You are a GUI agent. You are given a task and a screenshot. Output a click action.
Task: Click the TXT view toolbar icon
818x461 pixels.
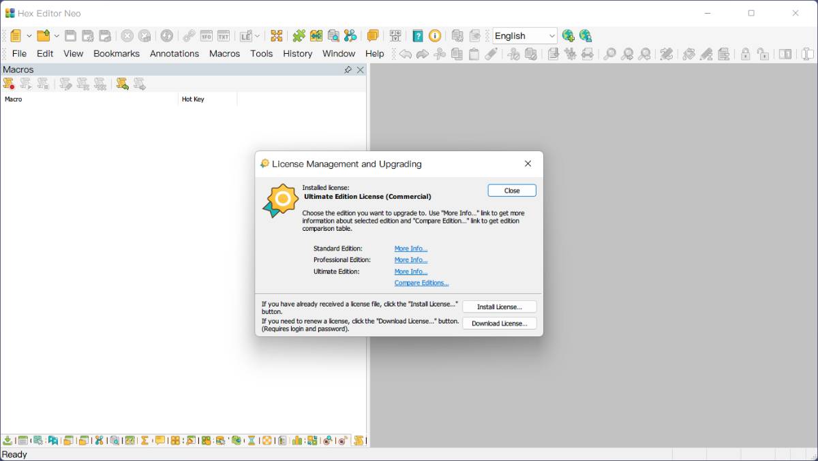point(223,36)
